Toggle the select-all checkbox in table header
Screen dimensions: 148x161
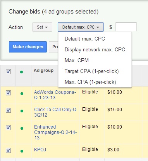(9, 71)
